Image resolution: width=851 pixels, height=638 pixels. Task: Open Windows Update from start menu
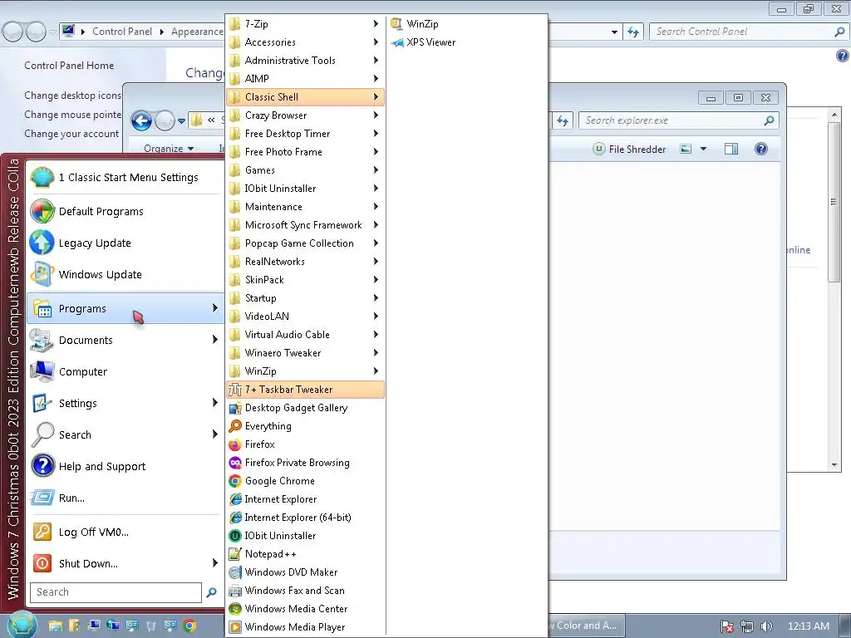(125, 274)
